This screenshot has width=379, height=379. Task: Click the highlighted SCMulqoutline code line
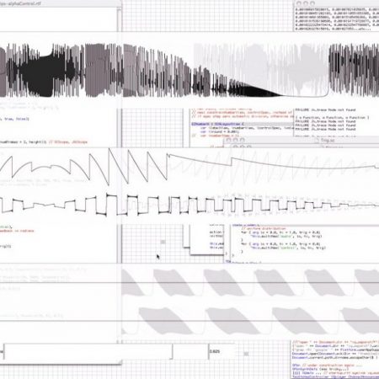(242, 124)
